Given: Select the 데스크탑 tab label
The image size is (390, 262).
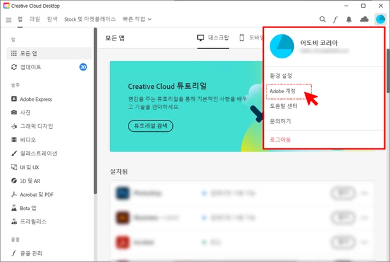Looking at the screenshot, I should 218,37.
